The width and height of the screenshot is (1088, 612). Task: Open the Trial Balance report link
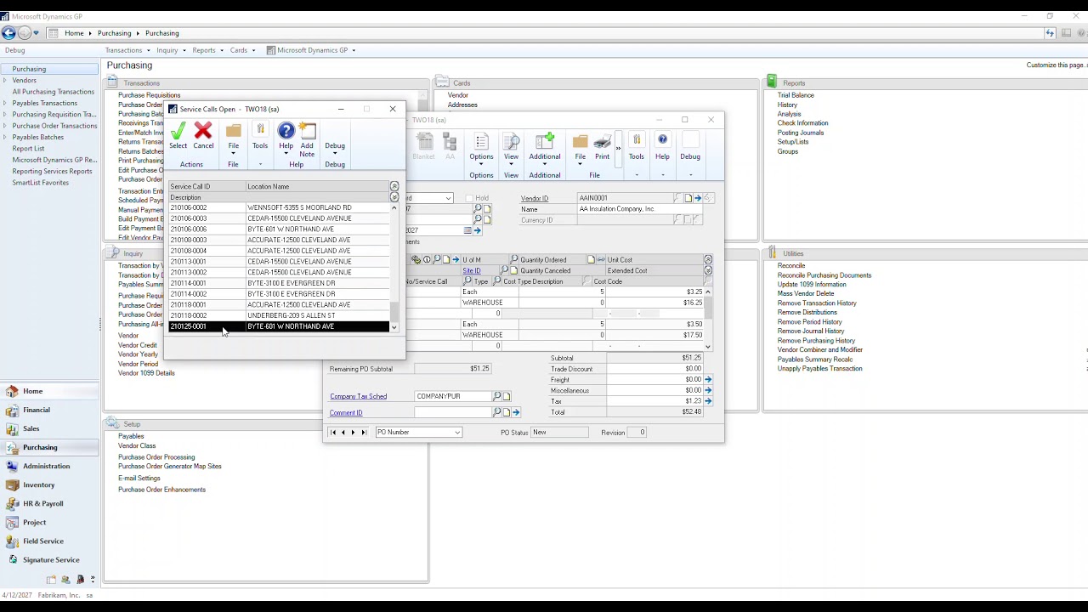[796, 95]
